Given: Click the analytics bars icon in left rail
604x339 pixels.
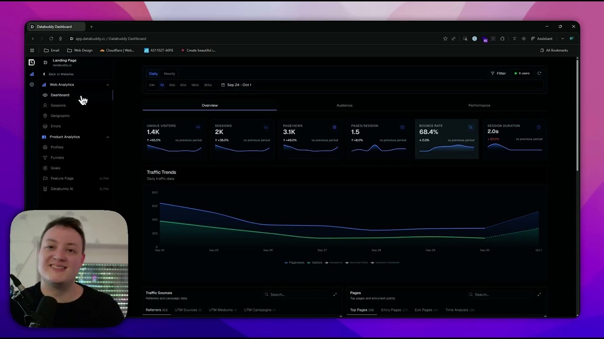Looking at the screenshot, I should [x=32, y=74].
